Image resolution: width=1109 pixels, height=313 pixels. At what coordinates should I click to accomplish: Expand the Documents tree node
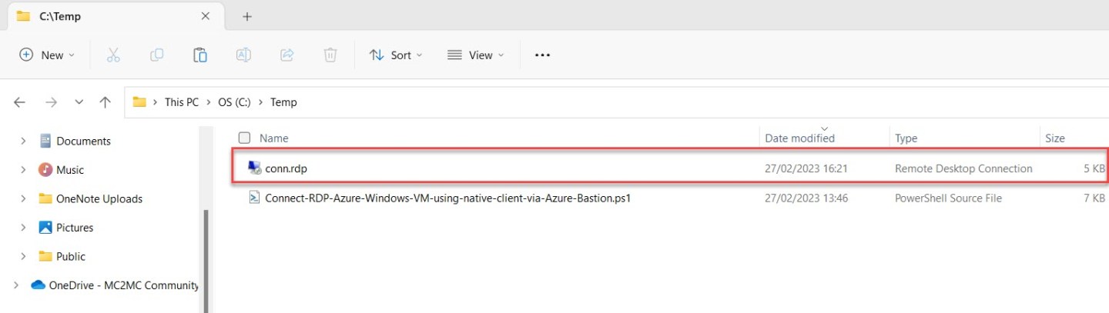click(23, 142)
